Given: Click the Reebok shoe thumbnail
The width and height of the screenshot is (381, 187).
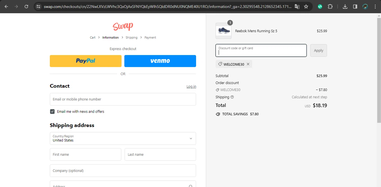Looking at the screenshot, I should pyautogui.click(x=224, y=31).
